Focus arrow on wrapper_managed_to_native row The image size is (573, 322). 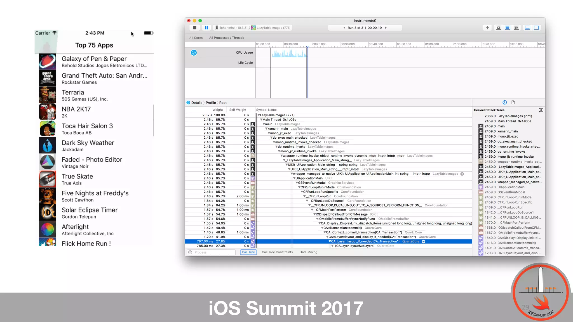(462, 174)
